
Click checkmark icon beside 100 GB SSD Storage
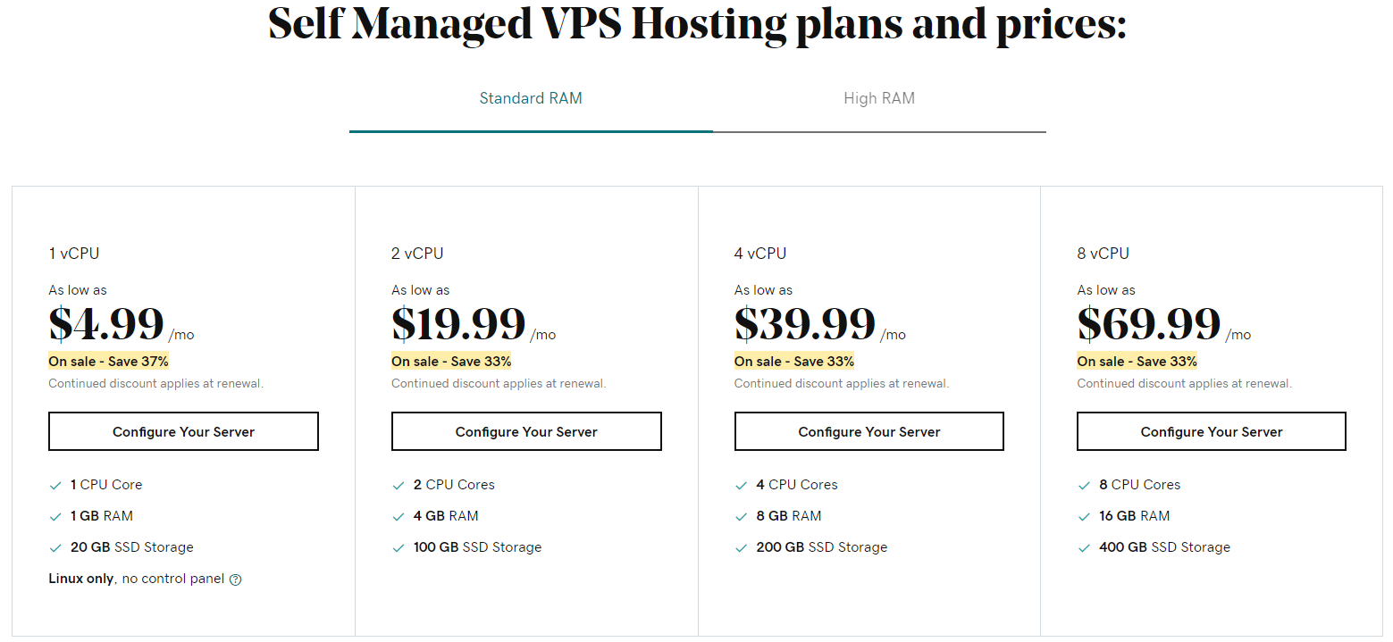click(x=399, y=548)
